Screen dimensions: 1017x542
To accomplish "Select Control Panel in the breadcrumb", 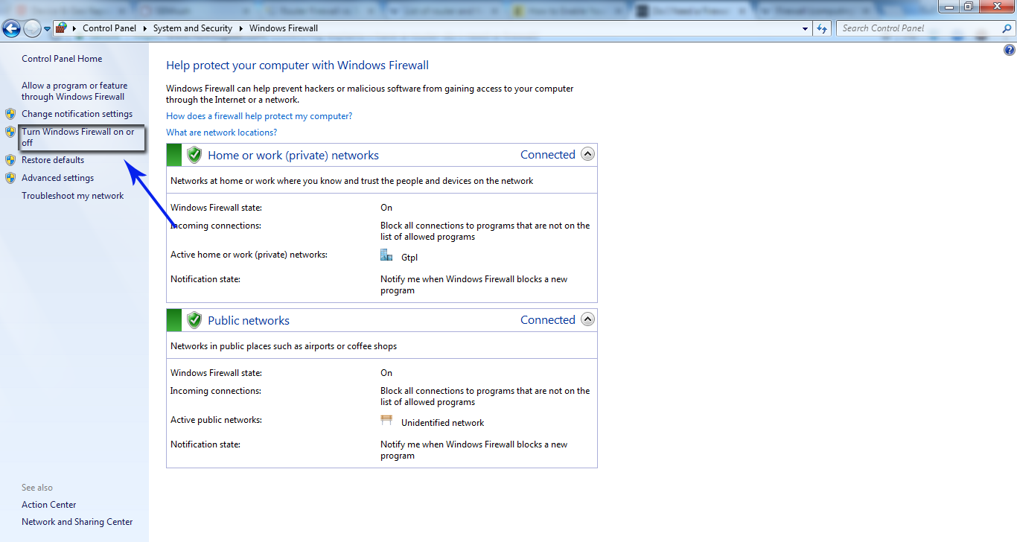I will pos(109,28).
